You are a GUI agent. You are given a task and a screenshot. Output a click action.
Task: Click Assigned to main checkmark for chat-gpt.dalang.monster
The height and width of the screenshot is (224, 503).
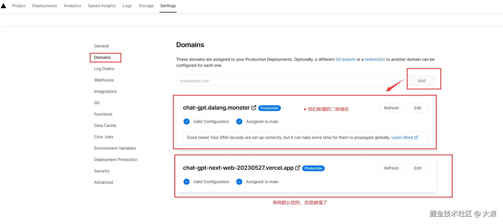[239, 122]
